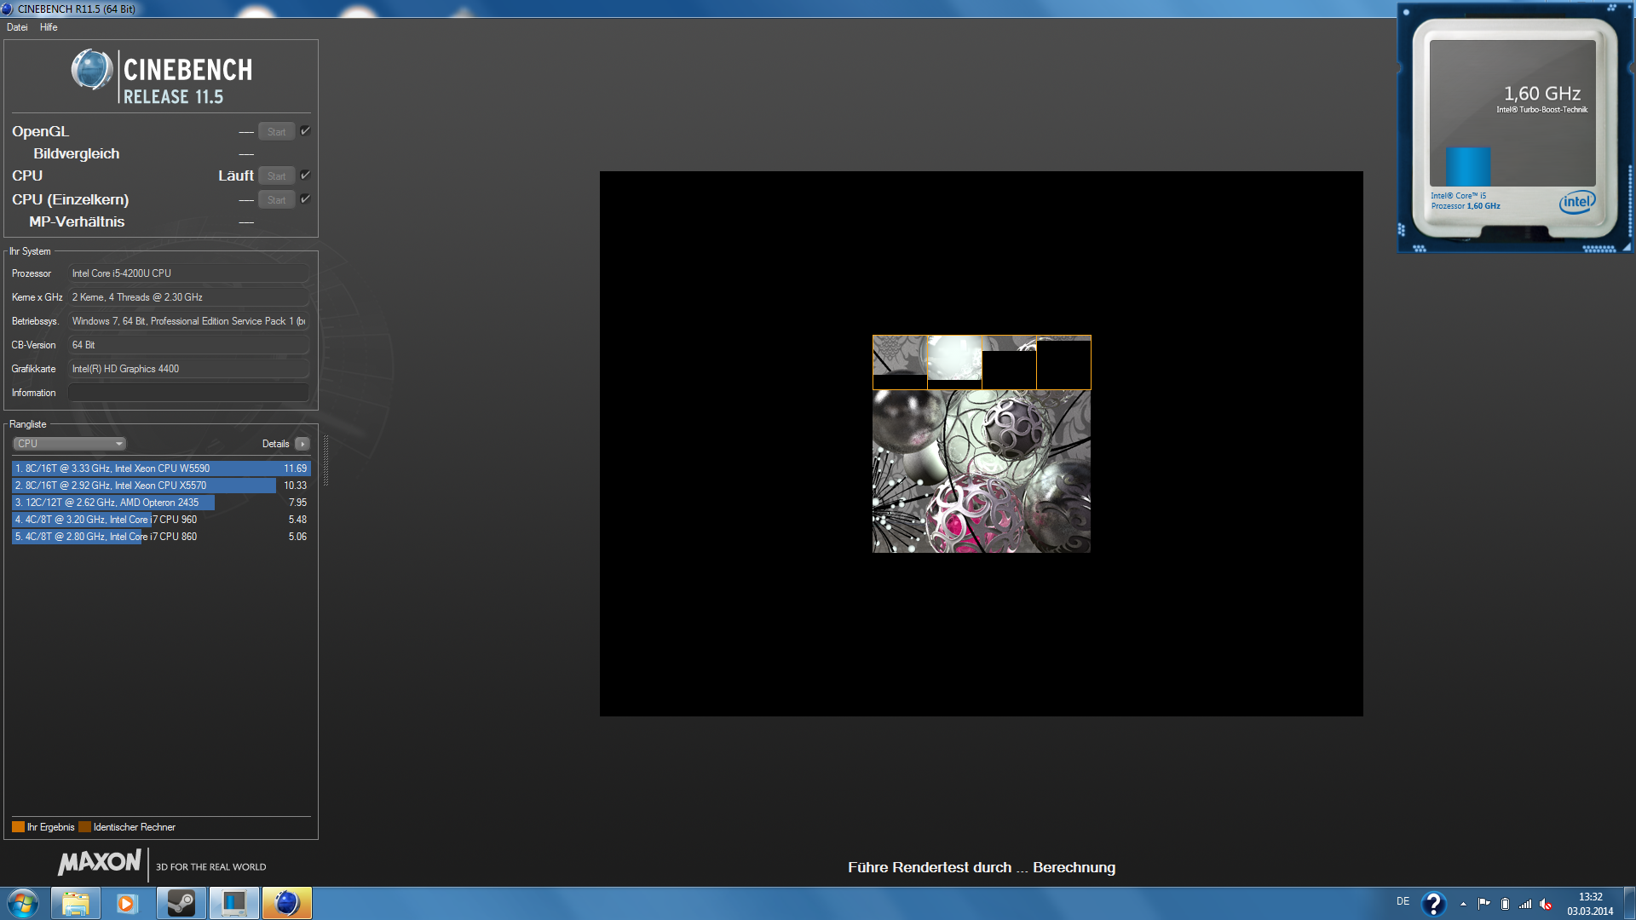Click the Cinebench globe logo
This screenshot has height=920, width=1636.
(x=92, y=70)
